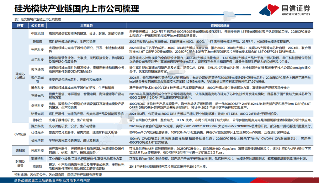Select the 封测及设备 category cell

(20, 164)
